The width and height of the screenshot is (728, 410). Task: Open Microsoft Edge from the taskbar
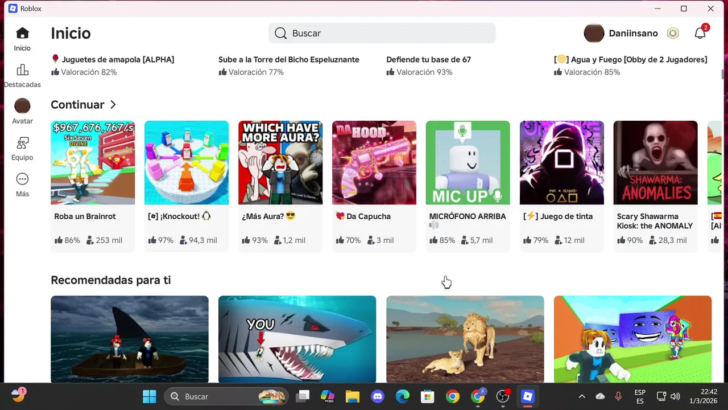click(403, 396)
